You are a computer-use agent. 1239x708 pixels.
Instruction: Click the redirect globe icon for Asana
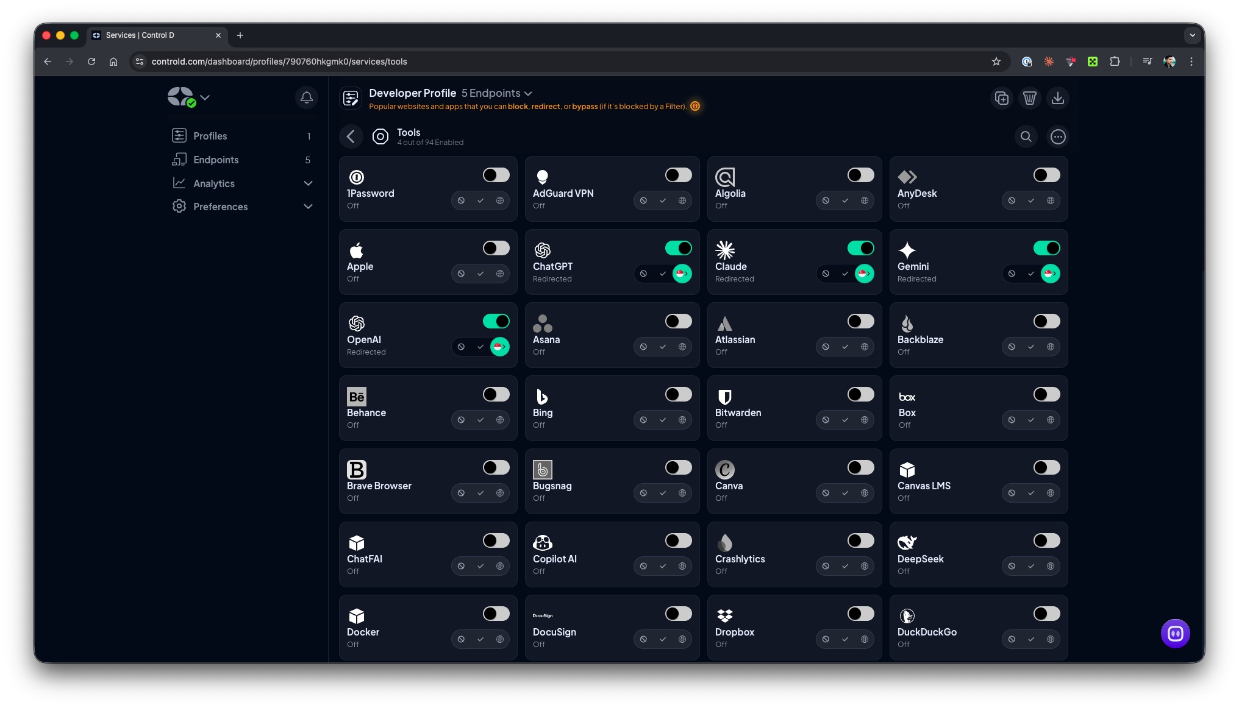tap(682, 347)
